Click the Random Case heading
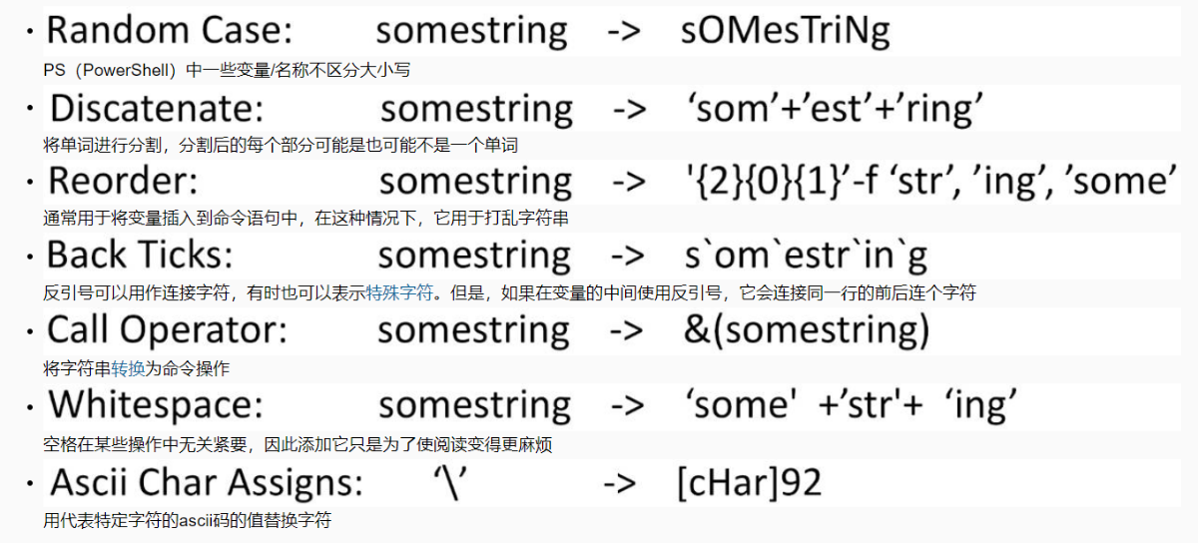Image resolution: width=1198 pixels, height=543 pixels. [x=170, y=31]
